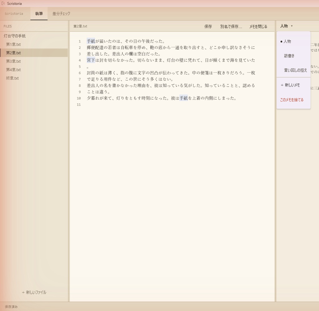Click line number 8 in the gutter
Viewport: 319px width, 311px height.
pyautogui.click(x=79, y=85)
